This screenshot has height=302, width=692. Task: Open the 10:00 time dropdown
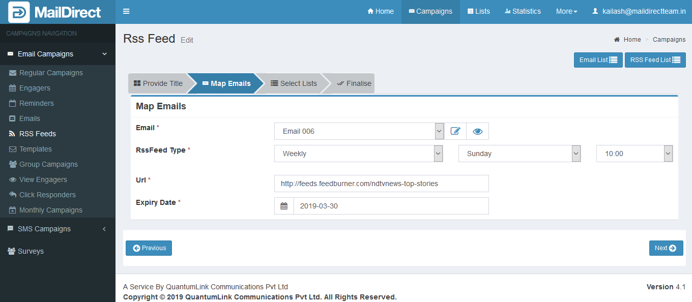point(634,154)
